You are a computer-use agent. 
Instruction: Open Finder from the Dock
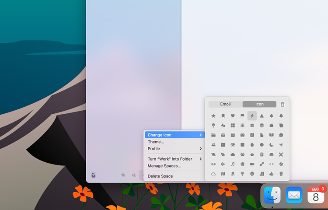pyautogui.click(x=272, y=195)
